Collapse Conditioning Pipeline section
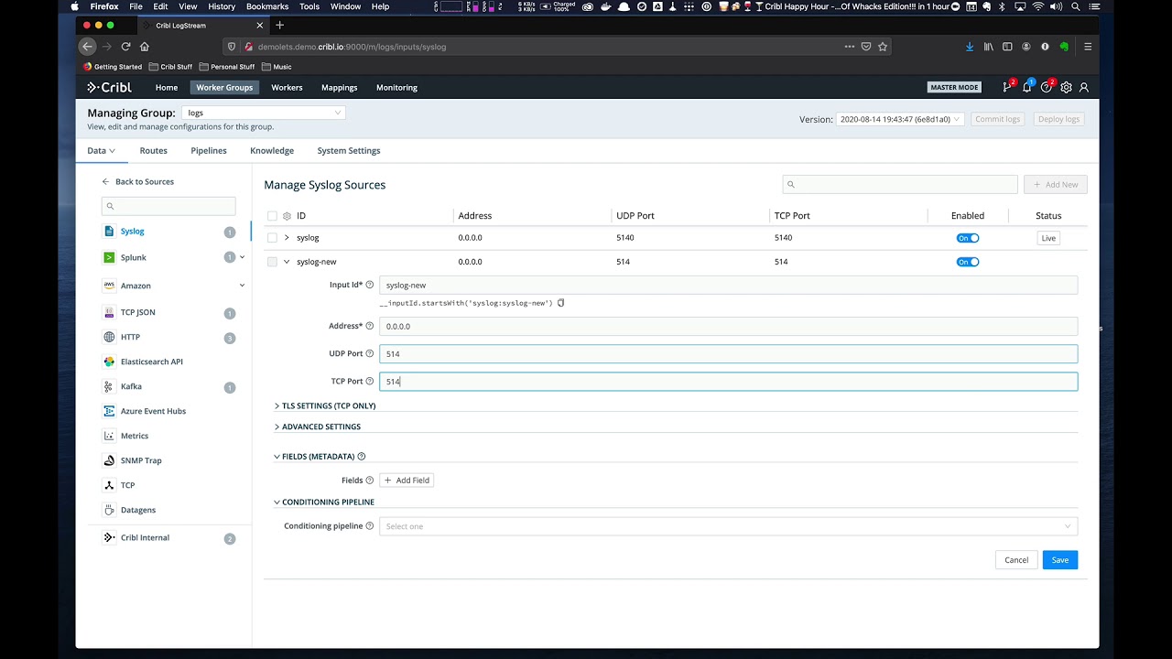Image resolution: width=1172 pixels, height=659 pixels. coord(323,502)
